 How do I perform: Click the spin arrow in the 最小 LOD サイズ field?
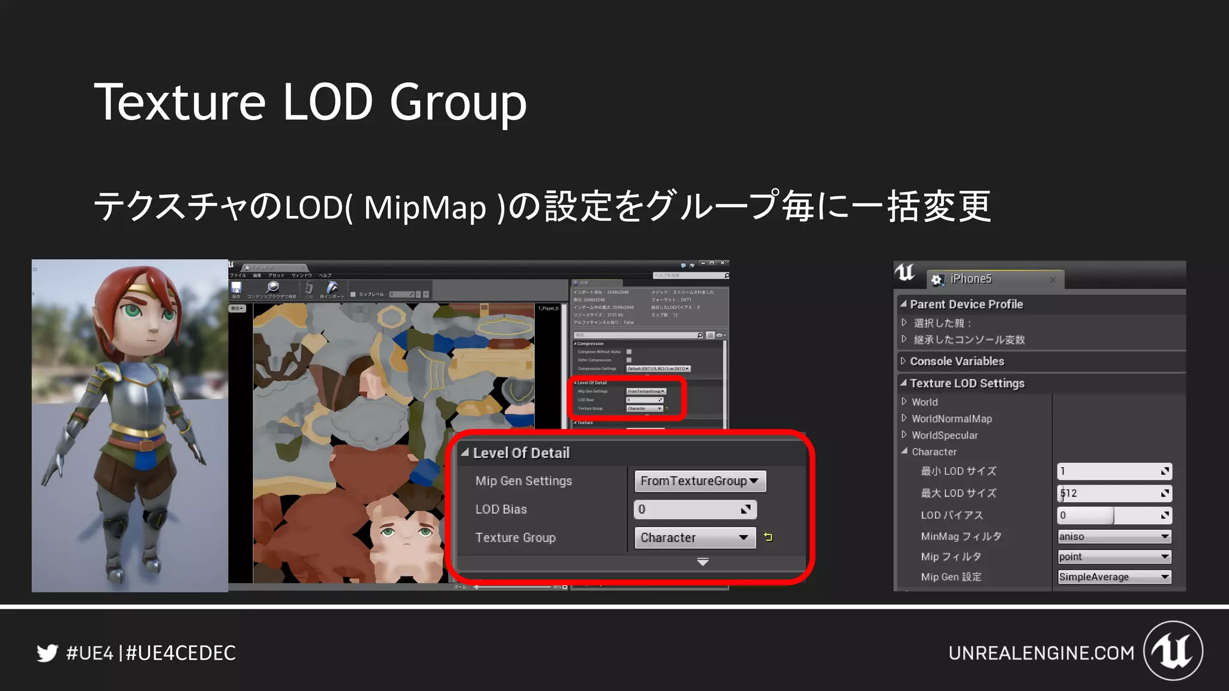[1165, 471]
